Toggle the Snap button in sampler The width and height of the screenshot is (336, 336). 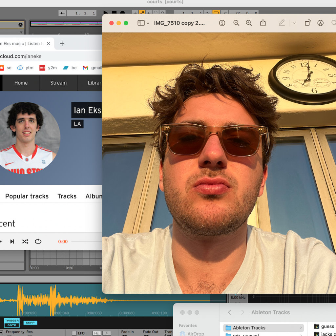(30, 323)
